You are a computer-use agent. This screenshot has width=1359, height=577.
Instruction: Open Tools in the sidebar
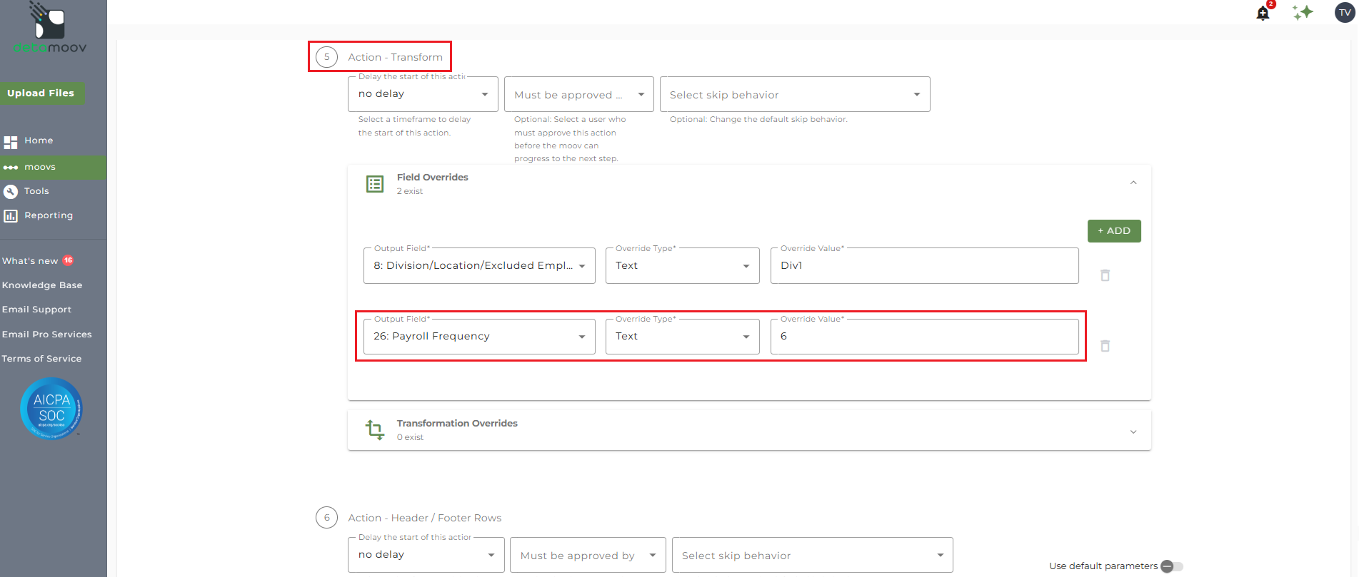tap(36, 191)
